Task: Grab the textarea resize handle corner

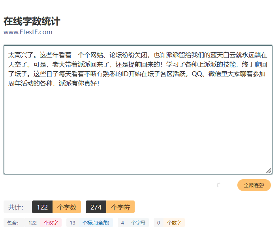Action: (x=269, y=171)
